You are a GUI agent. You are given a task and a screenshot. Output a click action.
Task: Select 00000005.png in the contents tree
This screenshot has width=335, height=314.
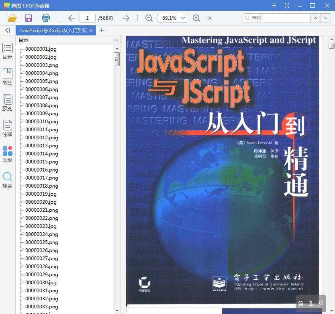tap(42, 81)
